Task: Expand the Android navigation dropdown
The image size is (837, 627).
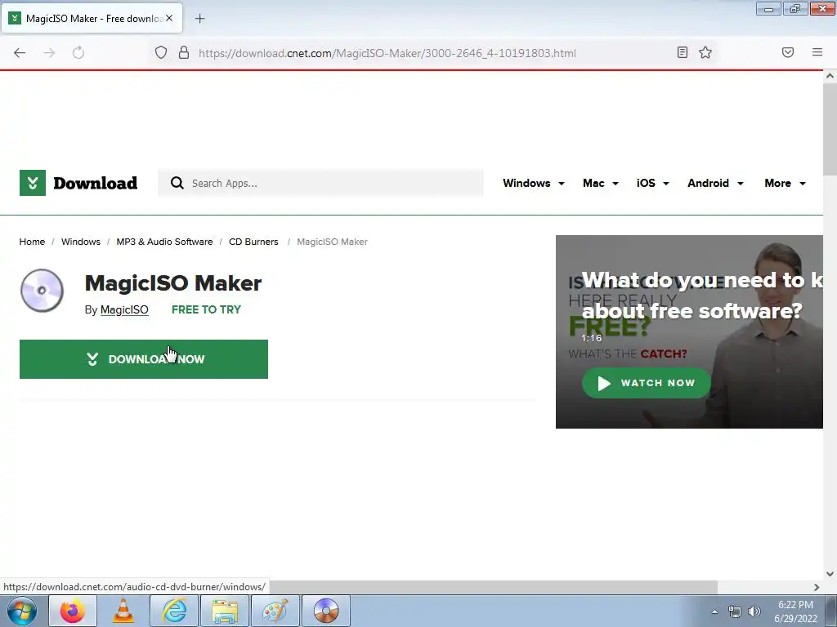Action: click(x=715, y=183)
